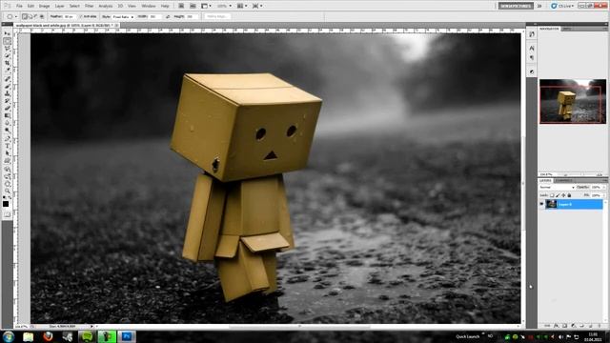Select the Crop tool

(x=7, y=64)
